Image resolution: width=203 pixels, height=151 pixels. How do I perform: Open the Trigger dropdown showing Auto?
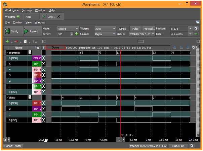click(105, 29)
